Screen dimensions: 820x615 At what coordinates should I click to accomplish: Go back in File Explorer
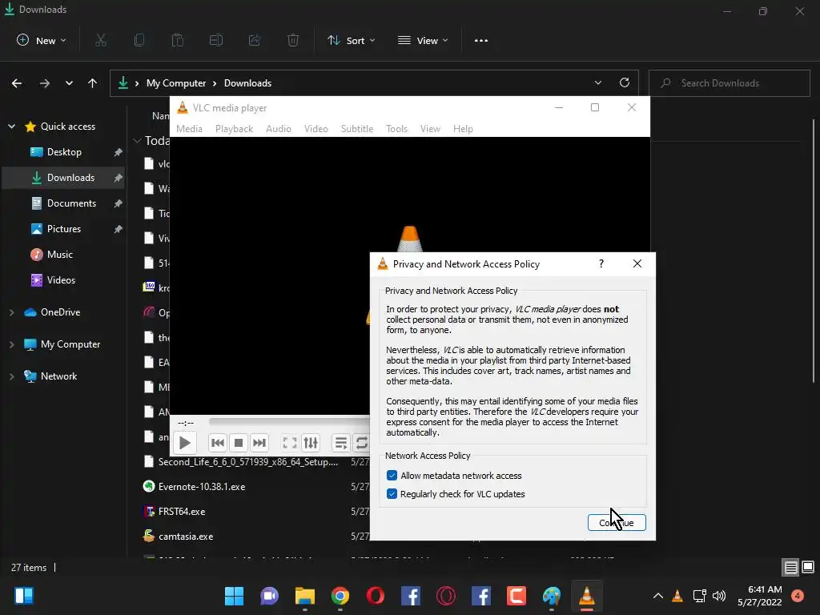[x=17, y=83]
